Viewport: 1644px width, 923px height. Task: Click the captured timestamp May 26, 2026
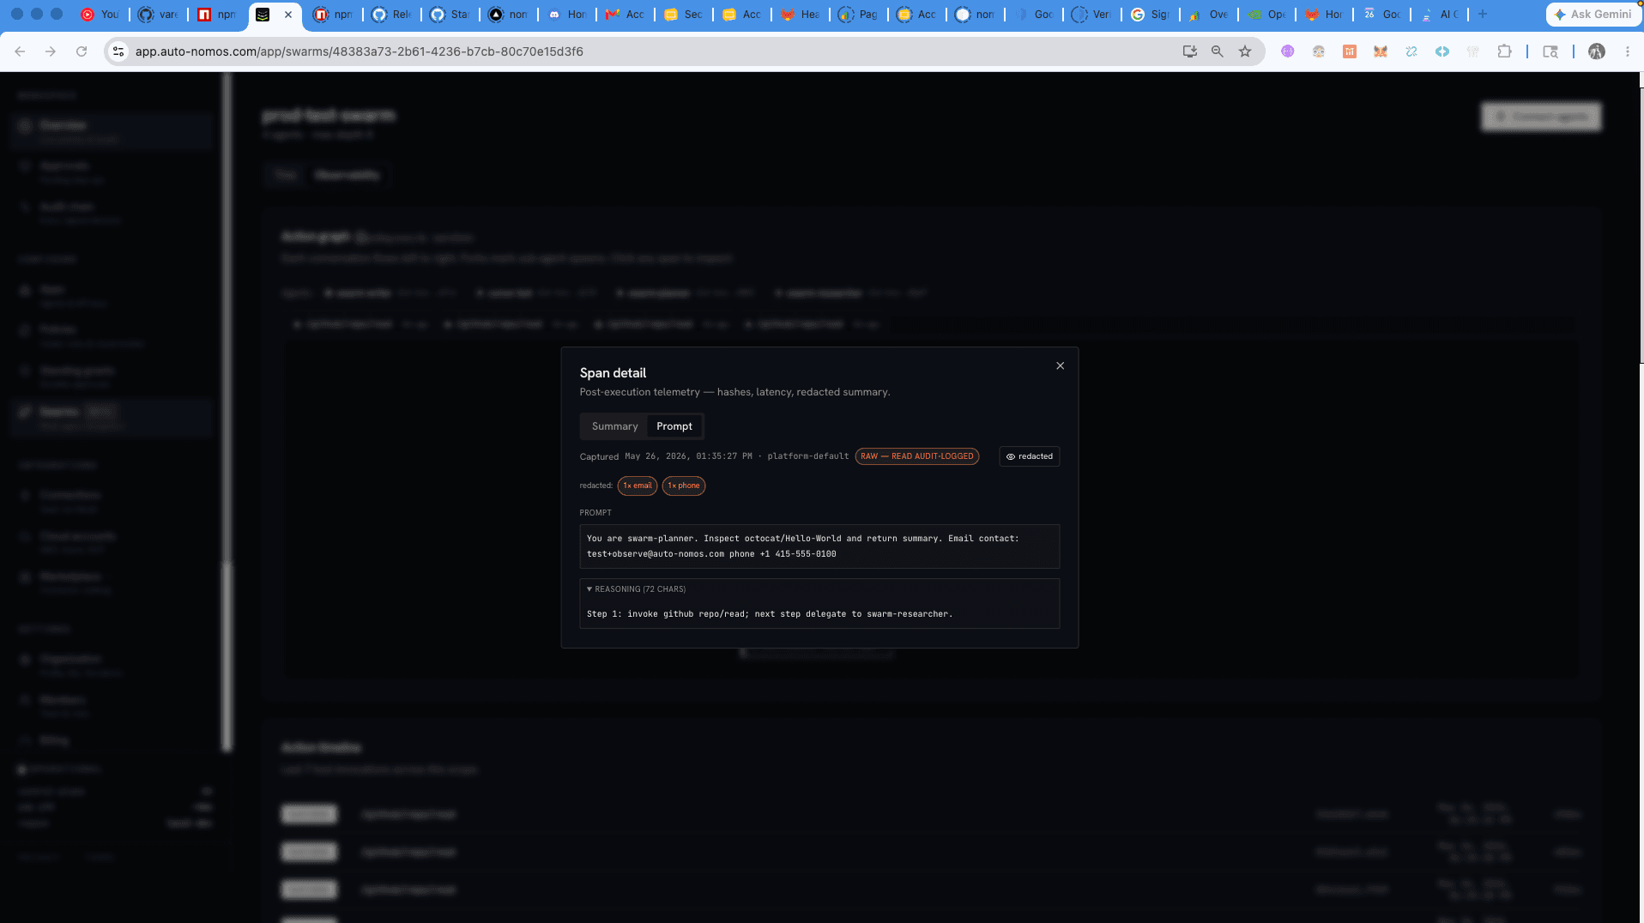tap(688, 456)
